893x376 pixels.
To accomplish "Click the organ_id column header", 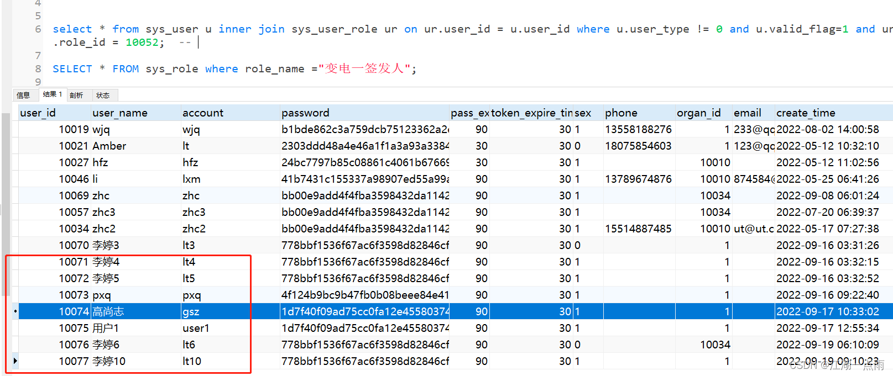I will point(703,113).
